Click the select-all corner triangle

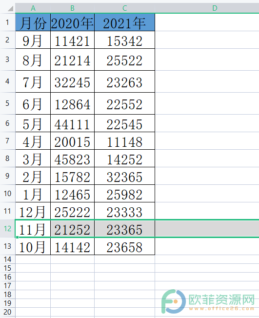tap(10, 8)
